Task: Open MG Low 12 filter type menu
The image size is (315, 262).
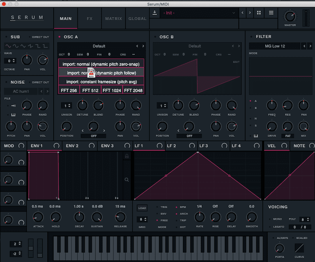Action: [x=275, y=46]
